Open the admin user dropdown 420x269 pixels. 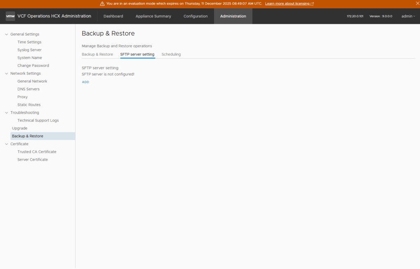(x=408, y=16)
